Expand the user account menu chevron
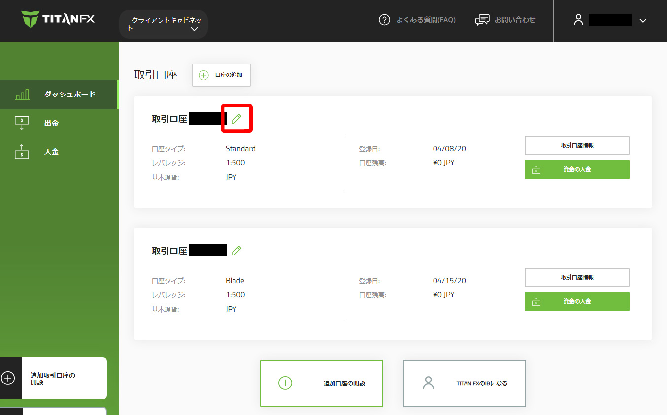This screenshot has height=415, width=667. tap(642, 20)
